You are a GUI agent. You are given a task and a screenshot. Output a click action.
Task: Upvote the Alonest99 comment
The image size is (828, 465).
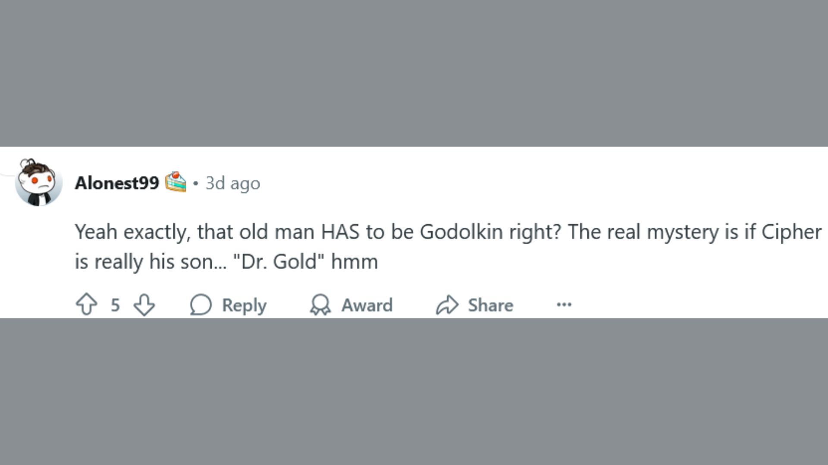point(87,304)
